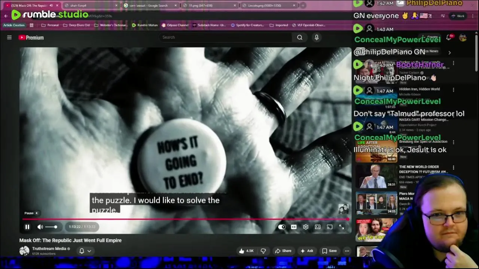Mute the tab via its speaker icon

click(x=51, y=6)
